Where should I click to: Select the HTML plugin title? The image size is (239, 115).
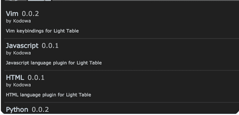click(15, 78)
